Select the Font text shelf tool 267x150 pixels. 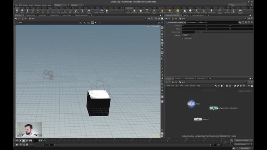tap(82, 11)
